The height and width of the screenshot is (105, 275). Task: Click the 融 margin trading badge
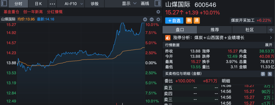[189, 21]
